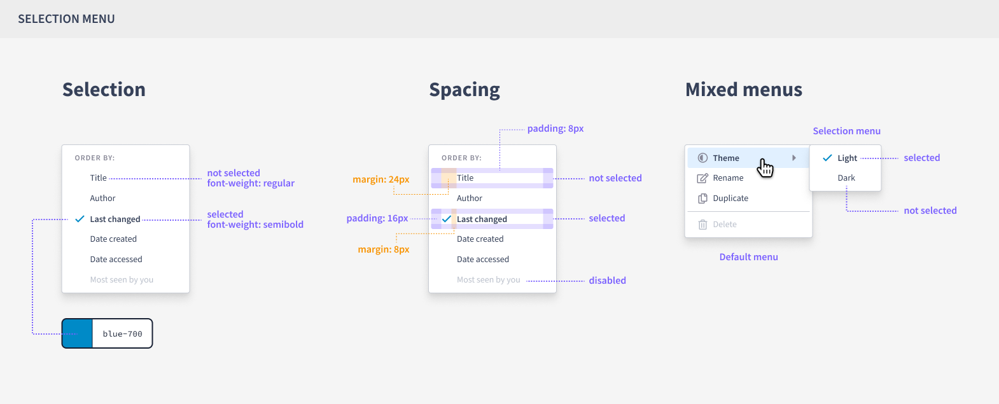The image size is (999, 404).
Task: Click the Duplicate copy icon
Action: point(702,199)
